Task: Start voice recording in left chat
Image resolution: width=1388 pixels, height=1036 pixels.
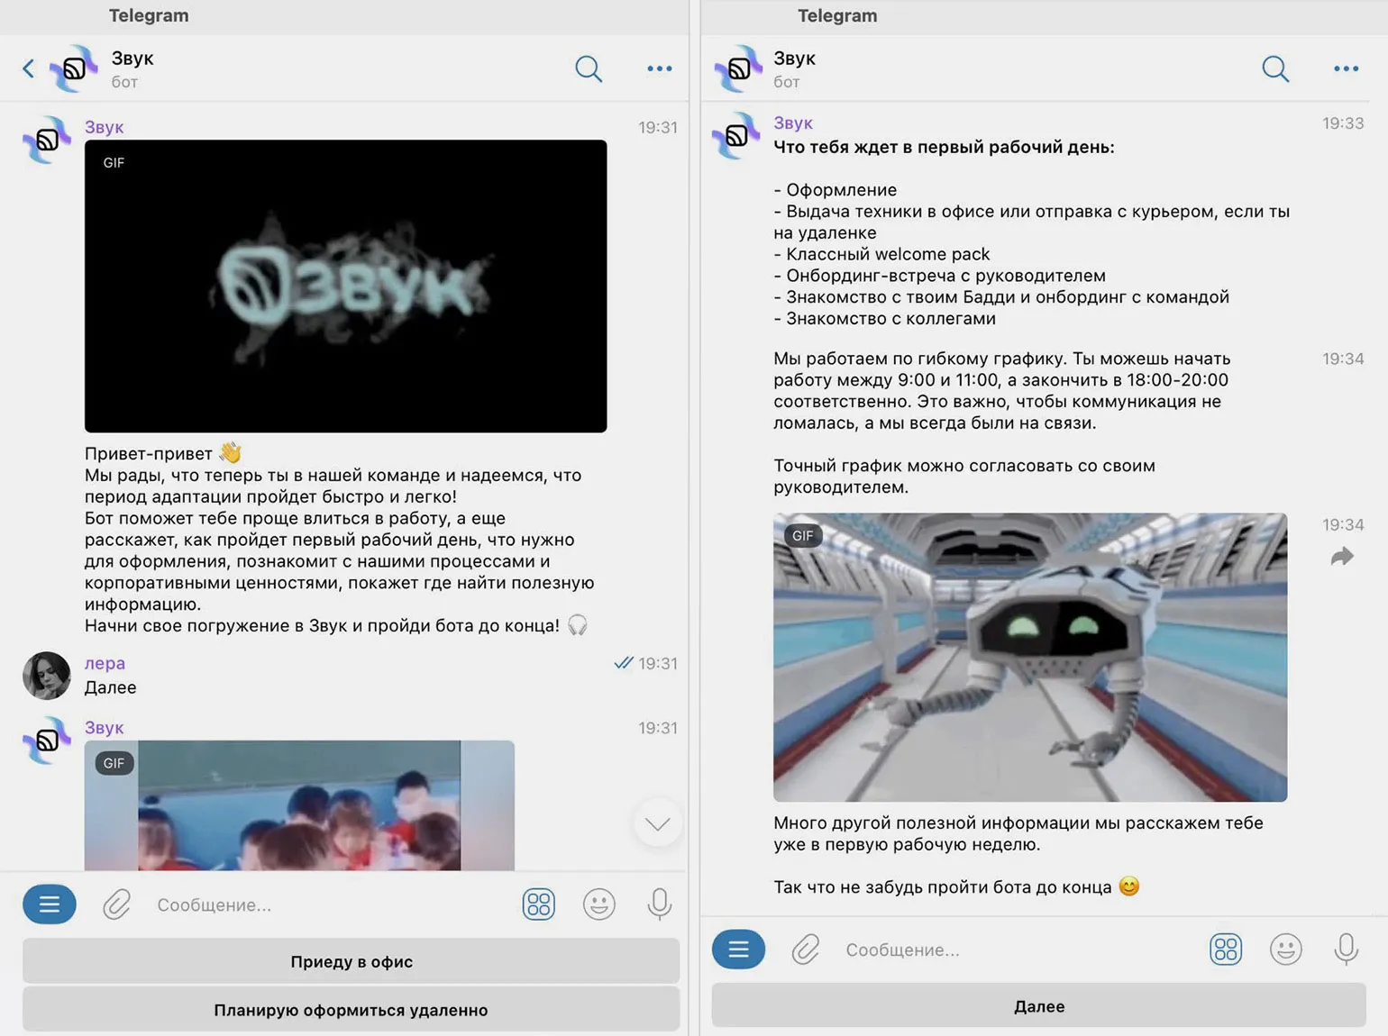Action: [x=659, y=904]
